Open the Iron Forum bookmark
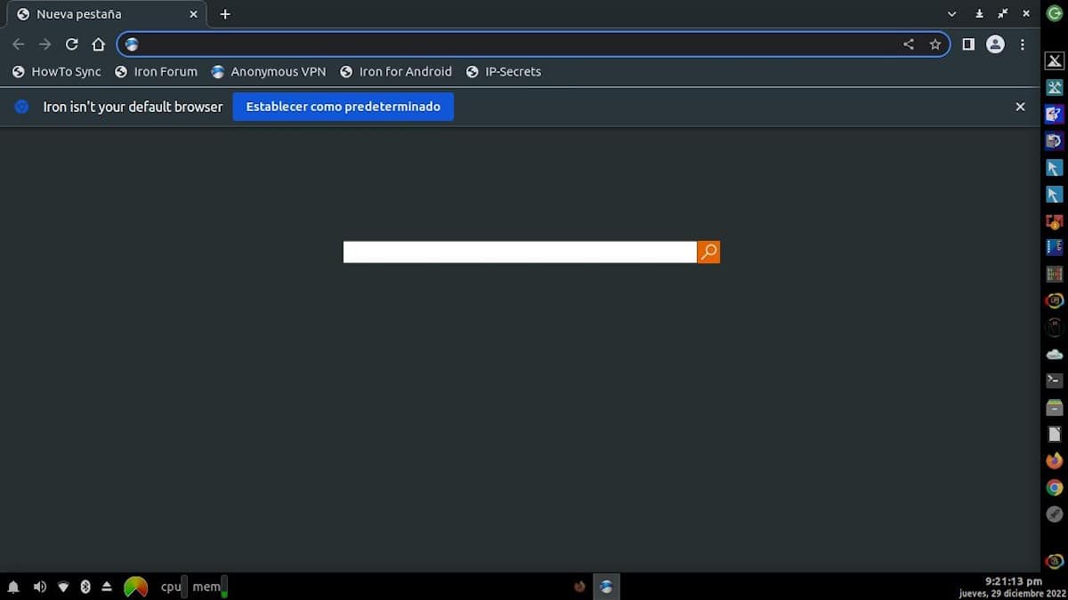Image resolution: width=1068 pixels, height=600 pixels. click(x=157, y=71)
